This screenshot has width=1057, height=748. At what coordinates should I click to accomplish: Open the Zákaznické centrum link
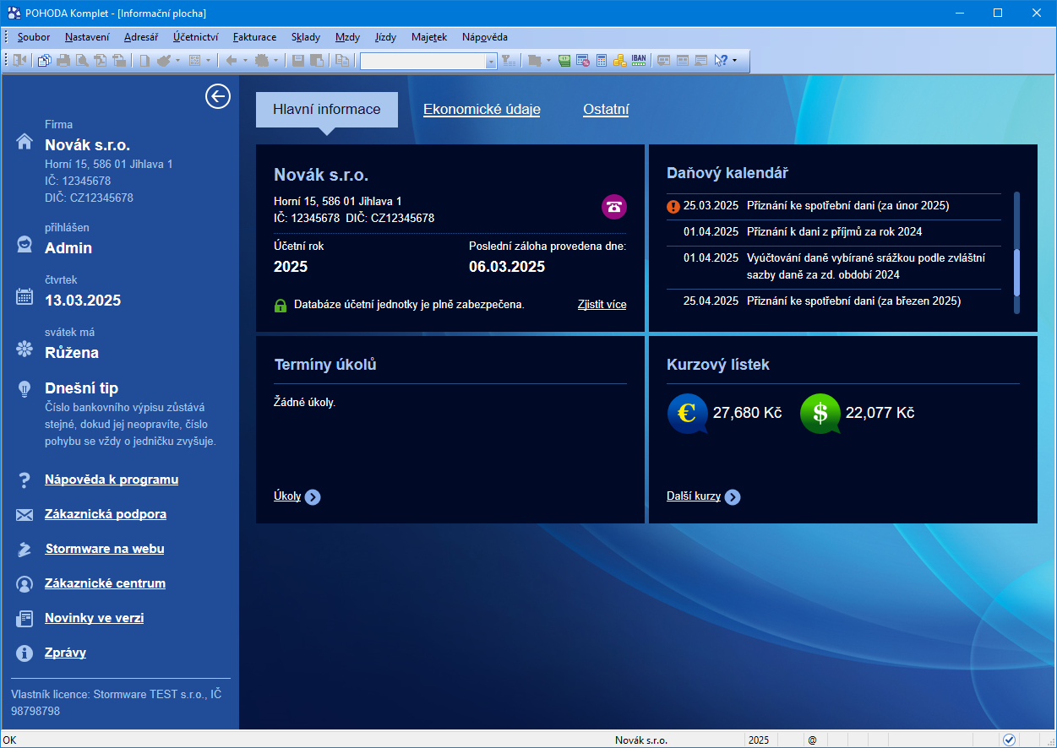click(x=105, y=583)
